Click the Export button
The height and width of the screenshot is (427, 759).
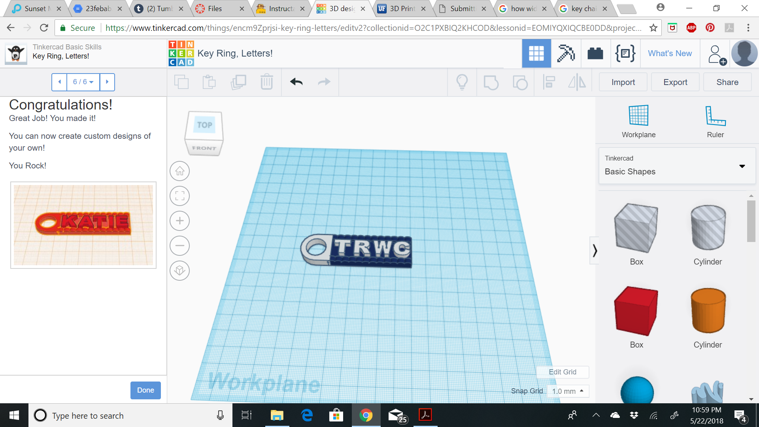[x=675, y=82]
